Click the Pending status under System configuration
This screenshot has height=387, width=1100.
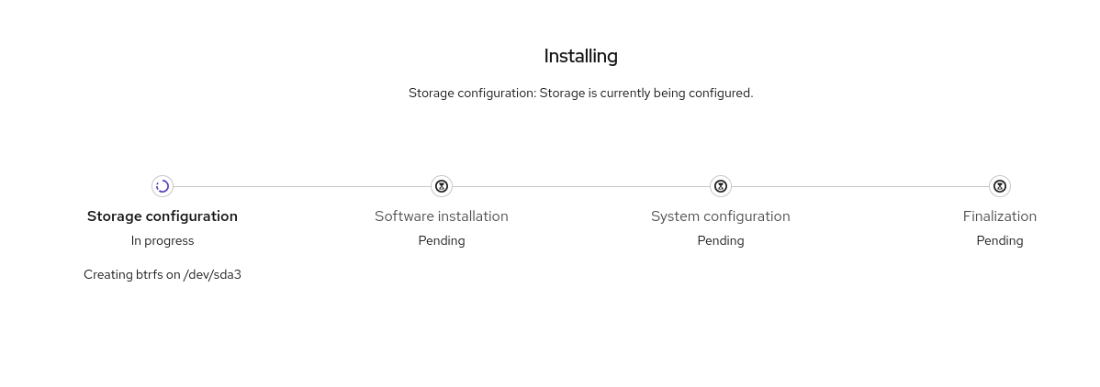point(721,240)
